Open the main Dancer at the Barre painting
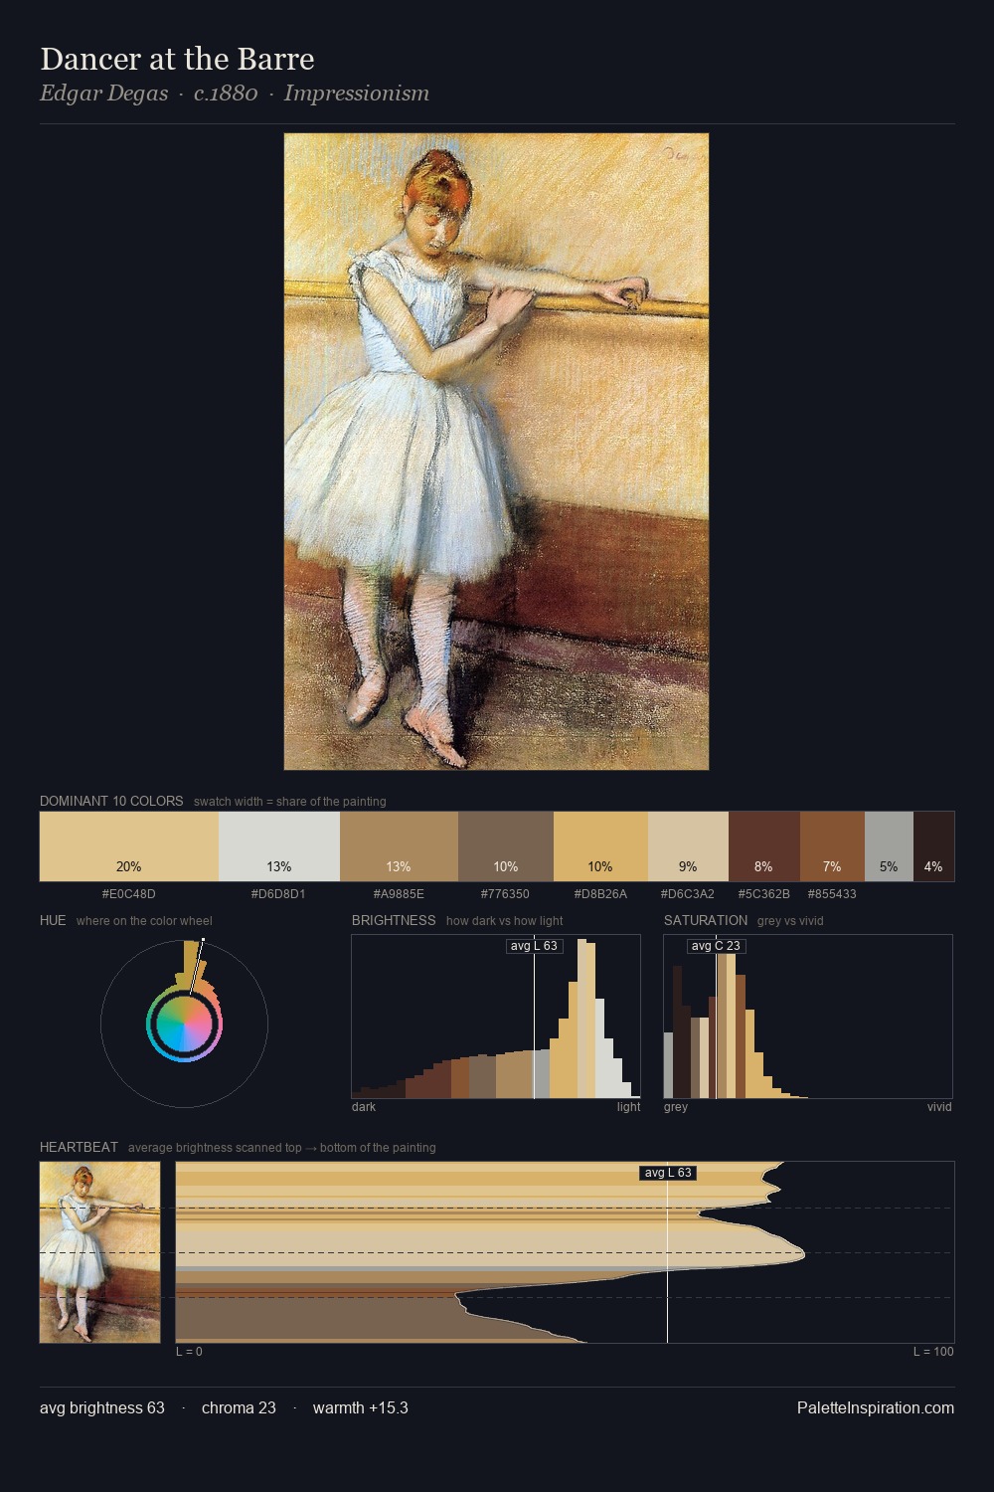The width and height of the screenshot is (994, 1492). coord(496,452)
